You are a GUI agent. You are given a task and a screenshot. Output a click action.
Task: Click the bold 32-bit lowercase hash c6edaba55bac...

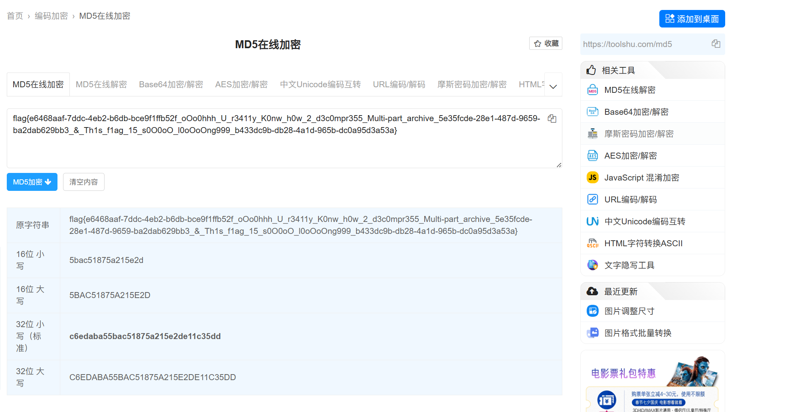(x=145, y=336)
